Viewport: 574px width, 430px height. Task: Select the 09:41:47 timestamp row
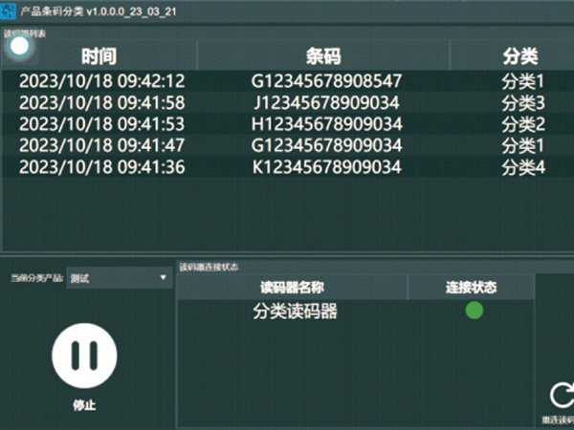click(101, 145)
